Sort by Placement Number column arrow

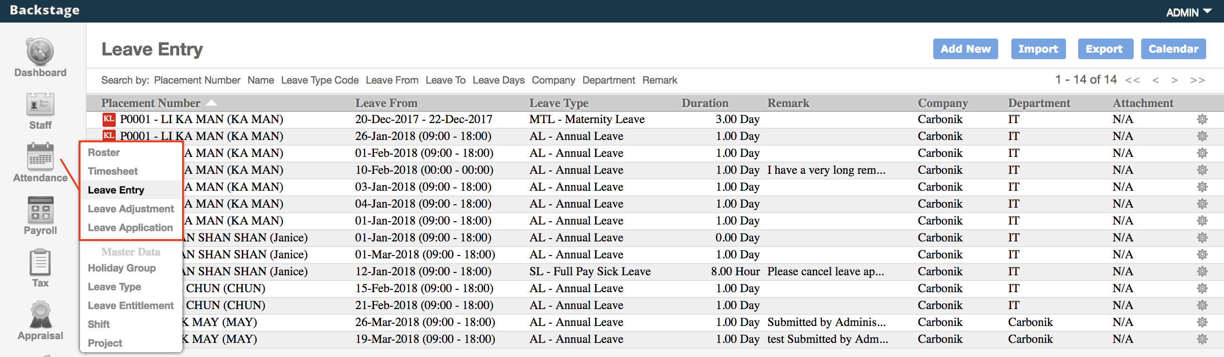211,103
